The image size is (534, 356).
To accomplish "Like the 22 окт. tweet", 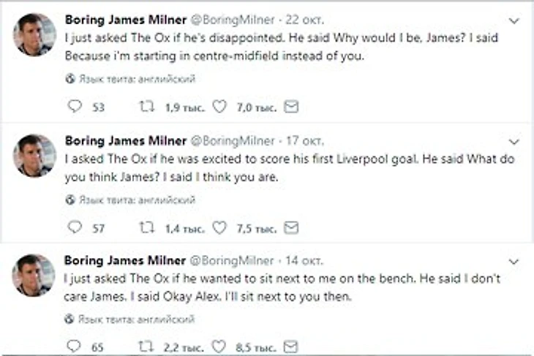I will [217, 107].
